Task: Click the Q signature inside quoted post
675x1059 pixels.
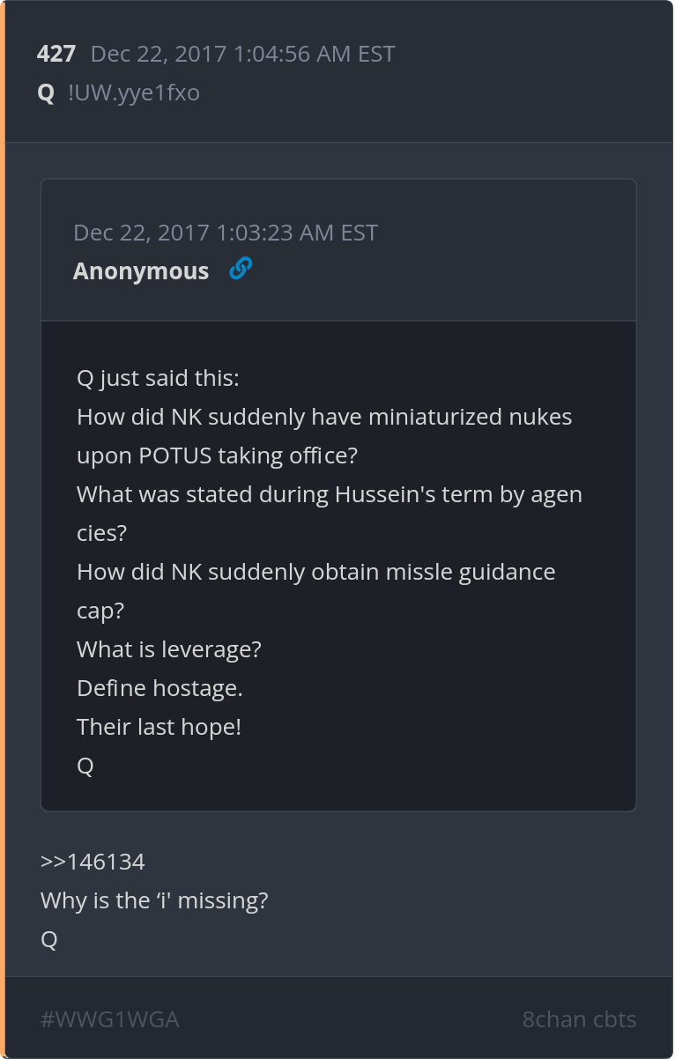Action: pyautogui.click(x=85, y=766)
